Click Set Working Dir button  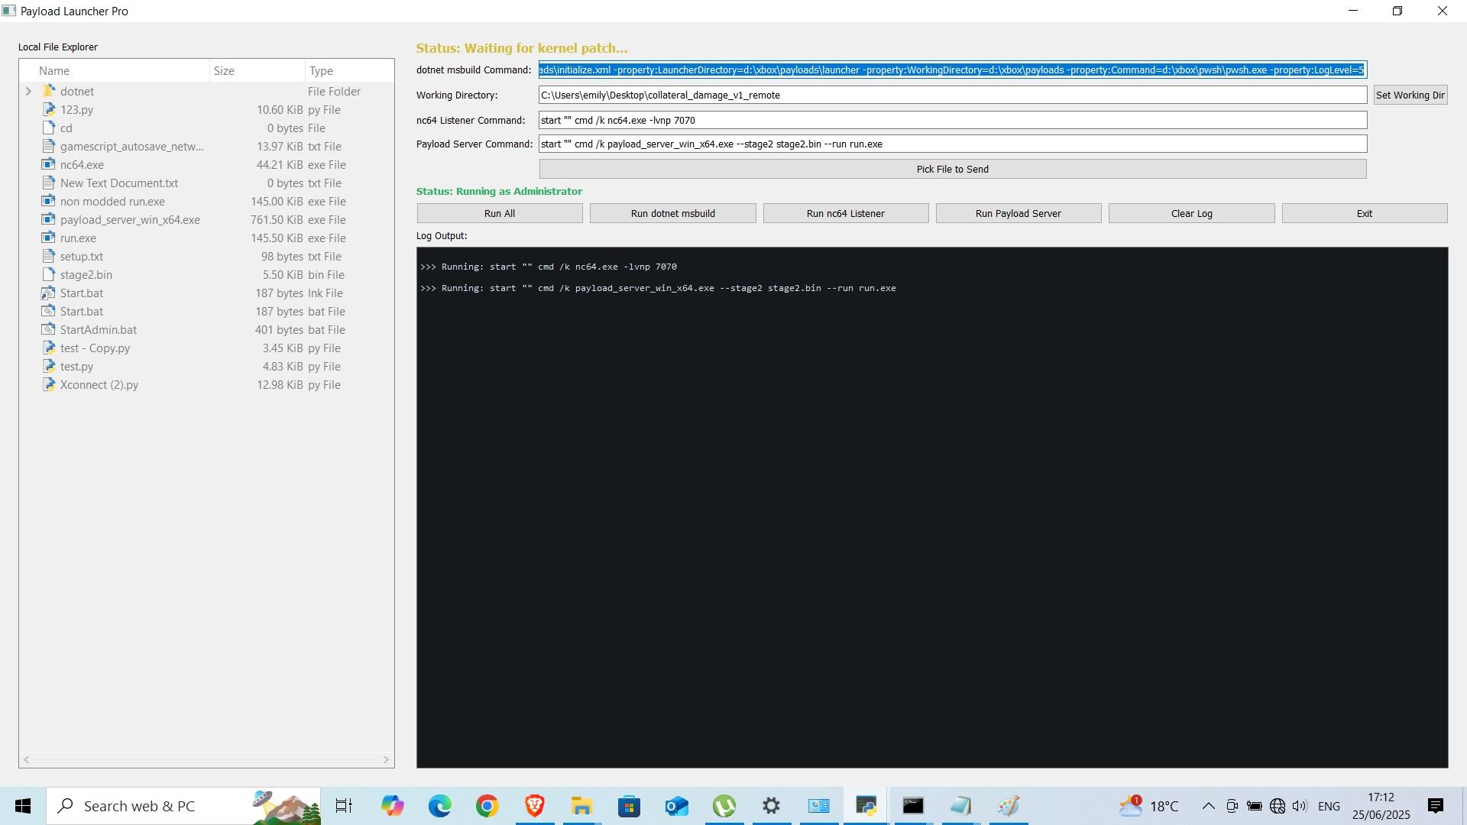pyautogui.click(x=1410, y=95)
